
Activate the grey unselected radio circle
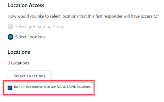(x=10, y=27)
